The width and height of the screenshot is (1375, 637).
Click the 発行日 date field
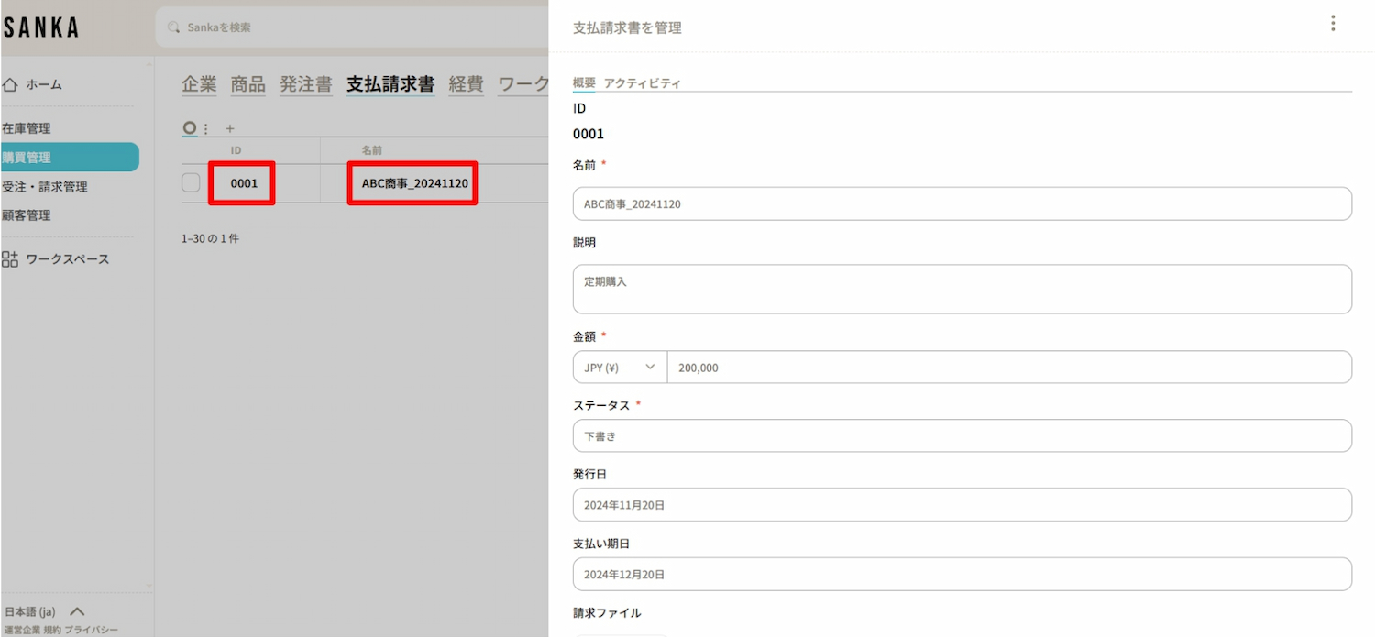pos(962,505)
